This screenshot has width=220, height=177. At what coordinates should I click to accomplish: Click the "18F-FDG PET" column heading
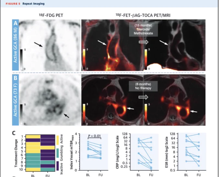(51, 15)
